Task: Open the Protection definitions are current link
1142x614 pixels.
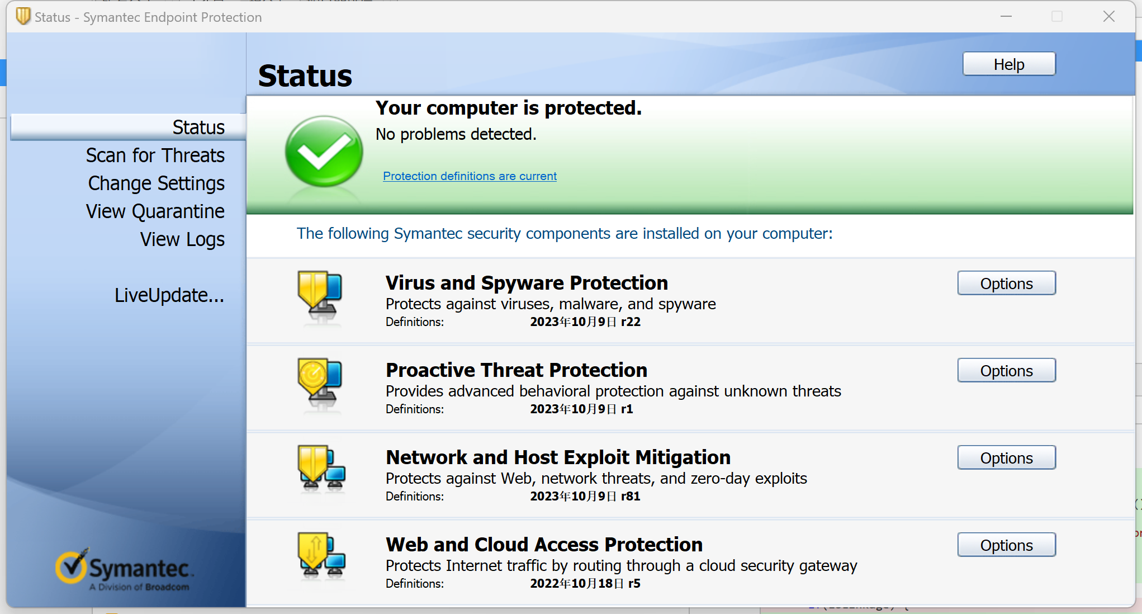Action: tap(470, 176)
